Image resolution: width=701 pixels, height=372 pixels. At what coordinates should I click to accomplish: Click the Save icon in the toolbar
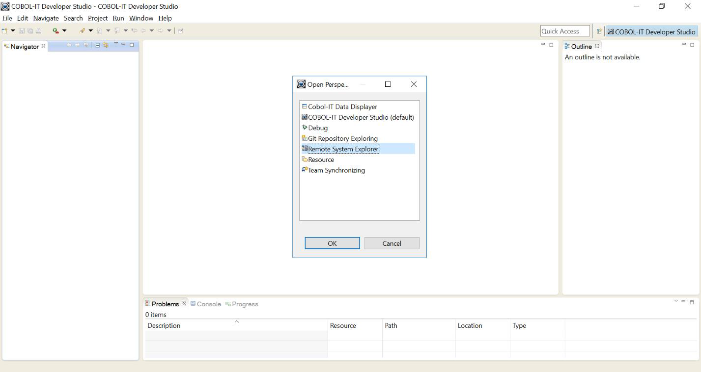coord(22,30)
